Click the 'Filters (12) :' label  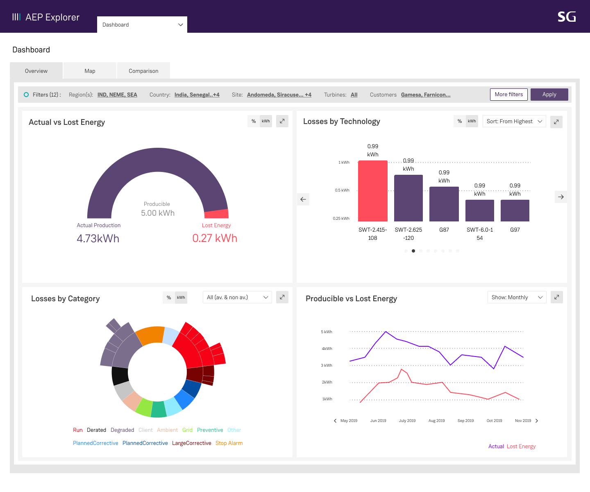pyautogui.click(x=47, y=95)
